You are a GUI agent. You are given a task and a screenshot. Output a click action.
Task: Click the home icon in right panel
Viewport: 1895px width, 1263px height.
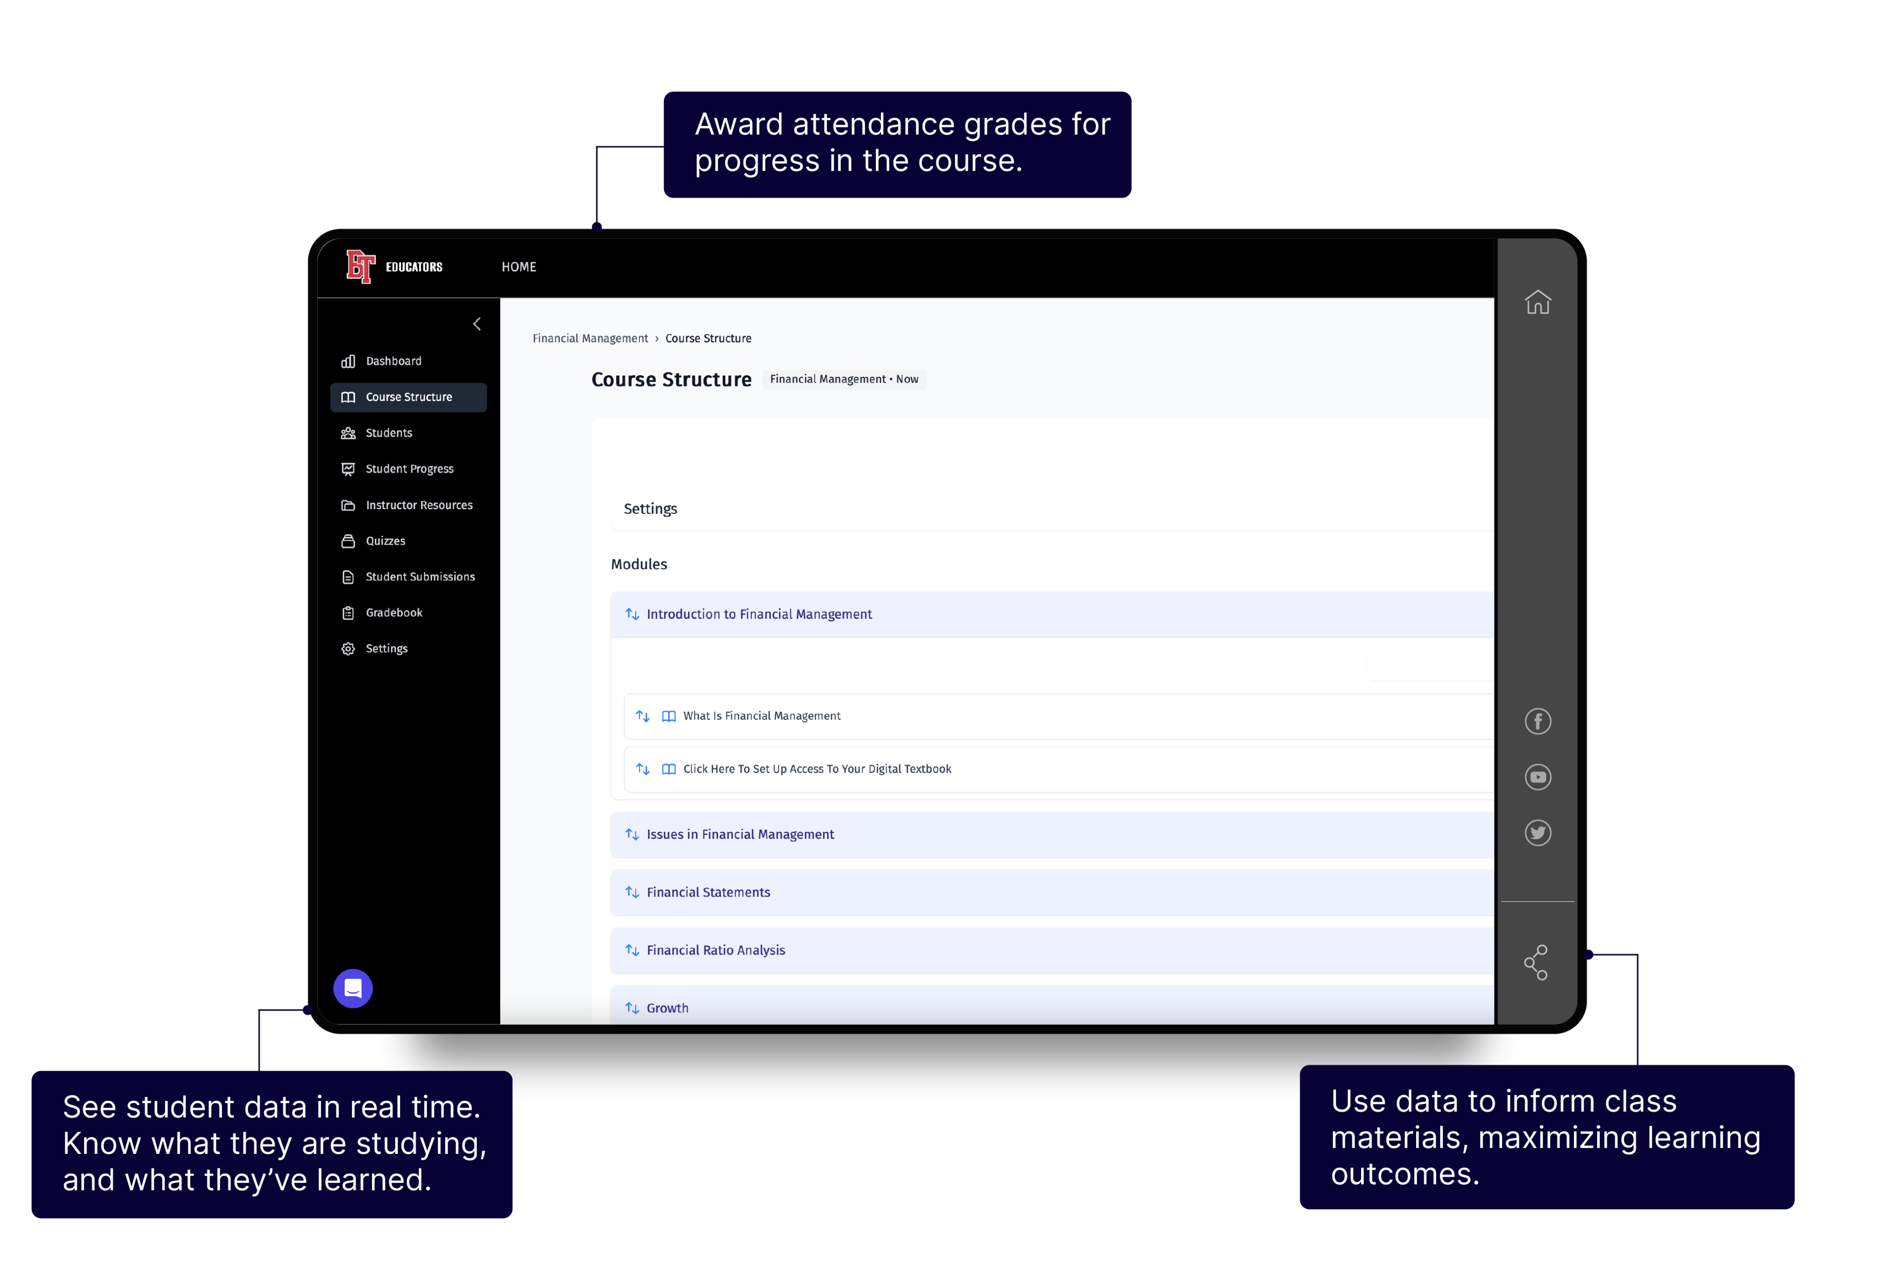(x=1537, y=302)
